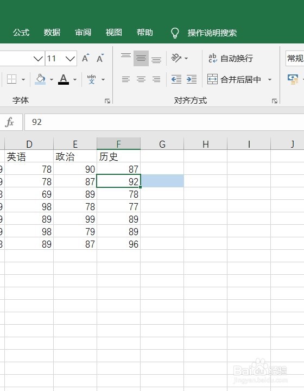Open the 视图 tab
304x391 pixels.
113,33
